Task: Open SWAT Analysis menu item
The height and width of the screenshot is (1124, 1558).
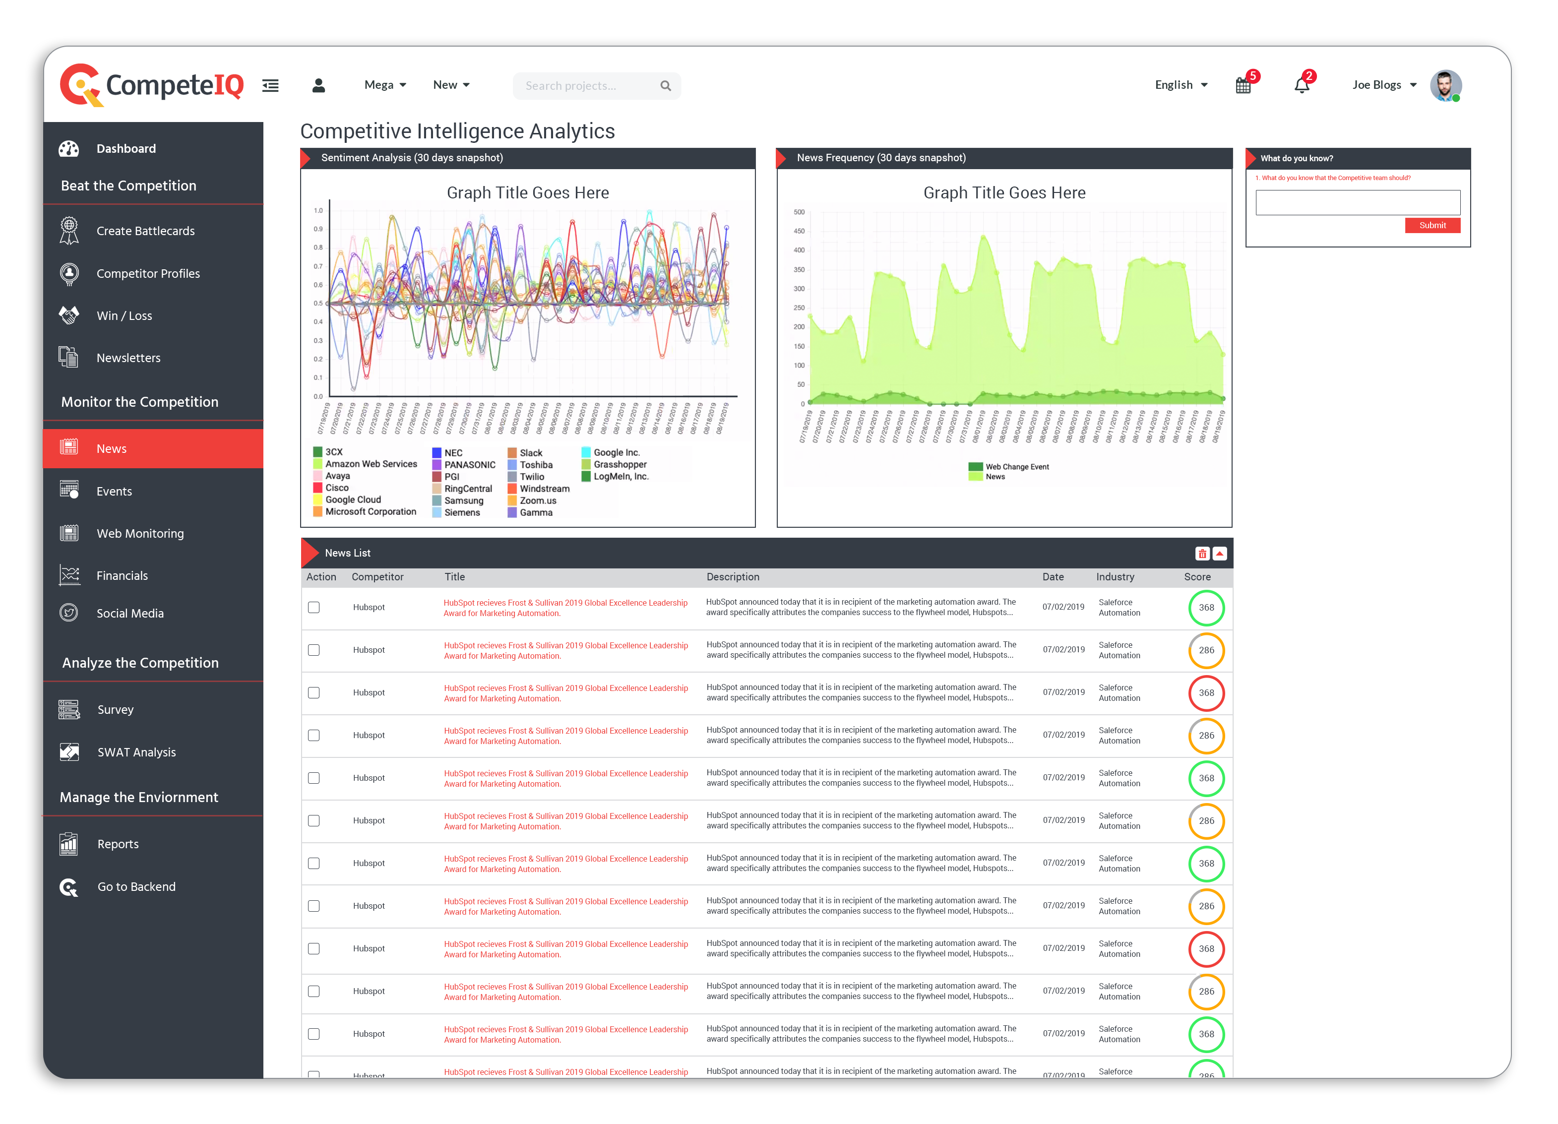Action: pyautogui.click(x=137, y=752)
